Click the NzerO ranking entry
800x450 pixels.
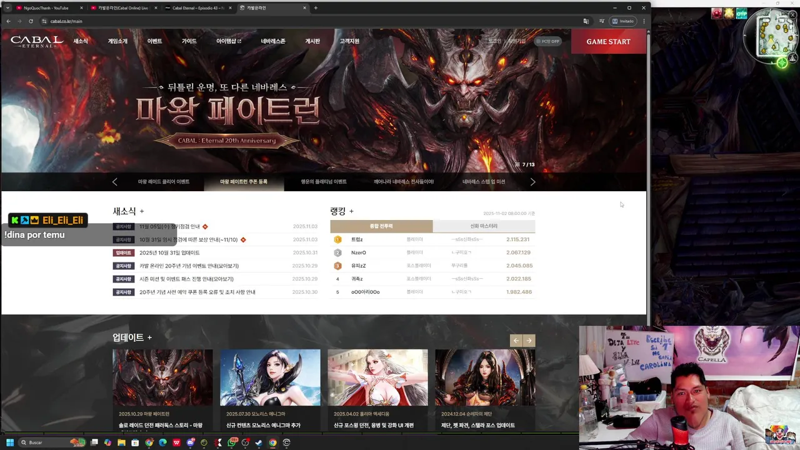(359, 252)
